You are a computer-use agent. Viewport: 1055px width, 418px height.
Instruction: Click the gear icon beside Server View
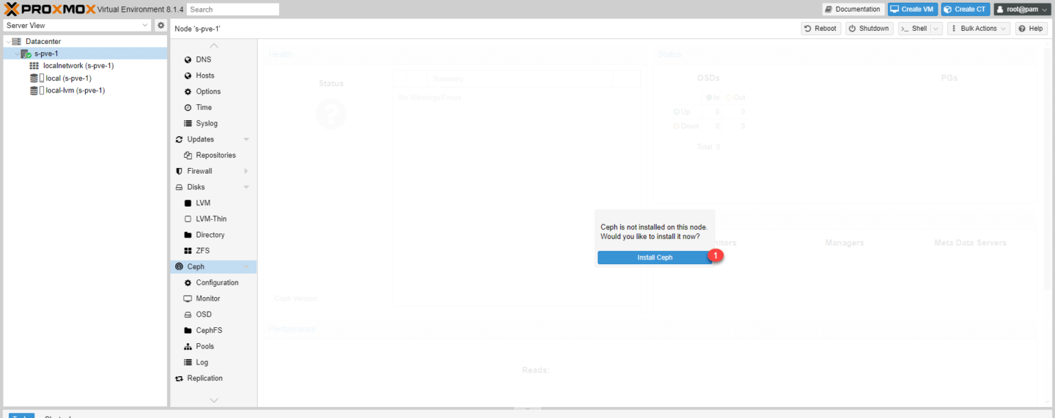coord(161,25)
